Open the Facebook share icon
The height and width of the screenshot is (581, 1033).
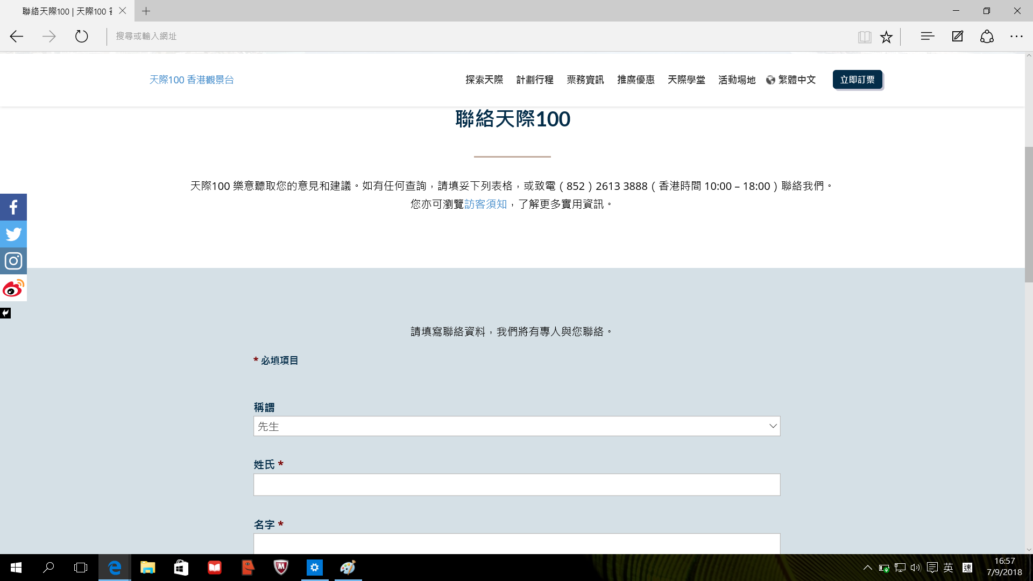(x=13, y=207)
